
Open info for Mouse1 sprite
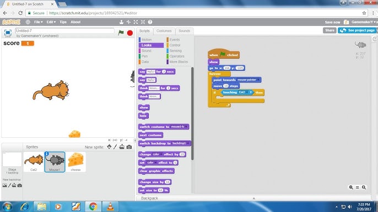46,154
